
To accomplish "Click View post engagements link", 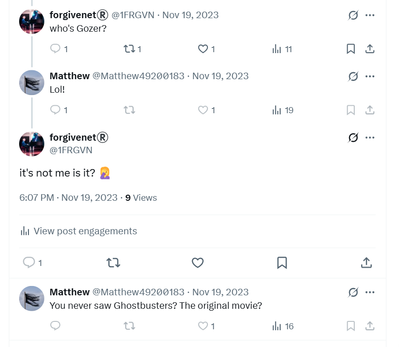I will tap(79, 231).
